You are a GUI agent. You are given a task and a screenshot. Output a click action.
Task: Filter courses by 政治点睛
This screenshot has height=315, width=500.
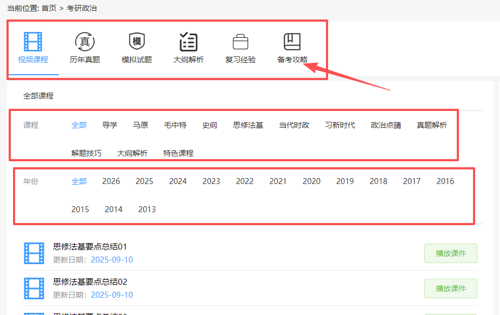pos(386,125)
